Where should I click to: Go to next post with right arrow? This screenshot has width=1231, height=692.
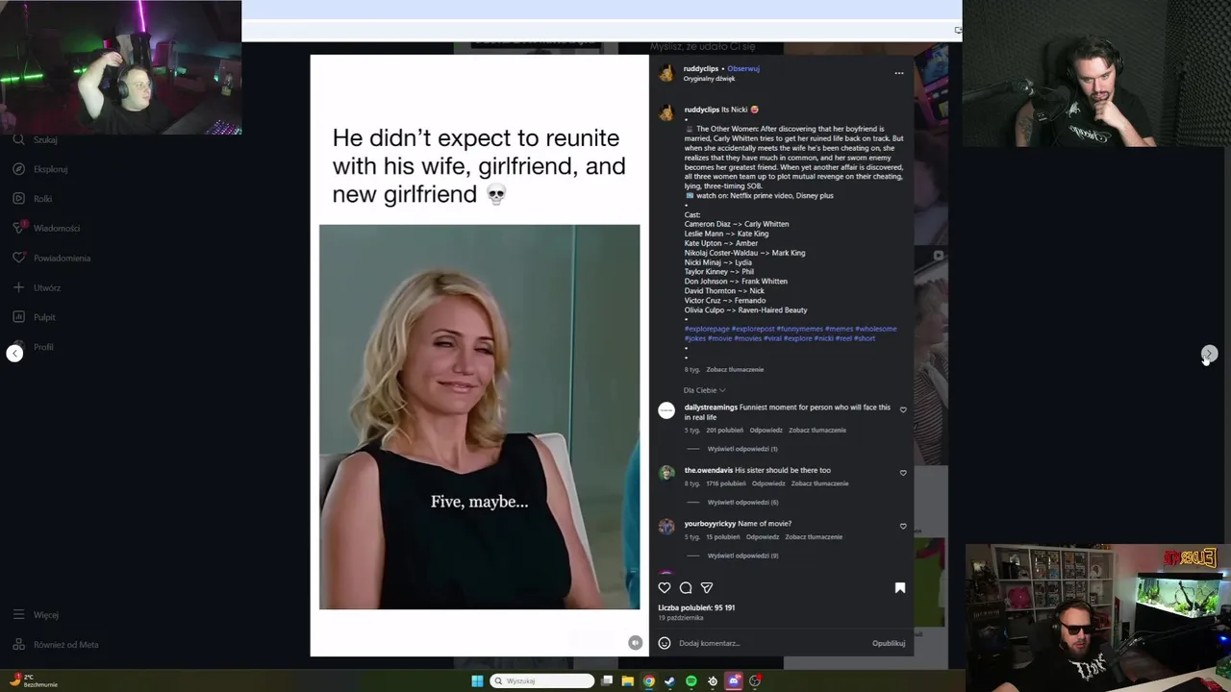[x=1209, y=354]
